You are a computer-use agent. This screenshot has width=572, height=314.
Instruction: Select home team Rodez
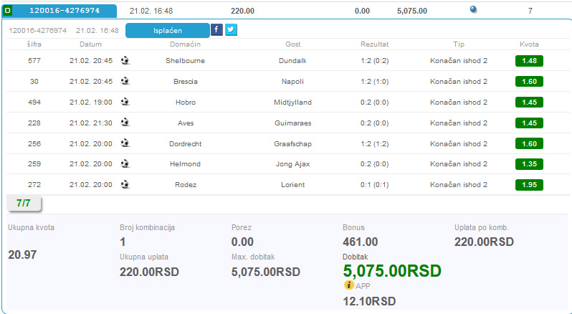click(186, 184)
